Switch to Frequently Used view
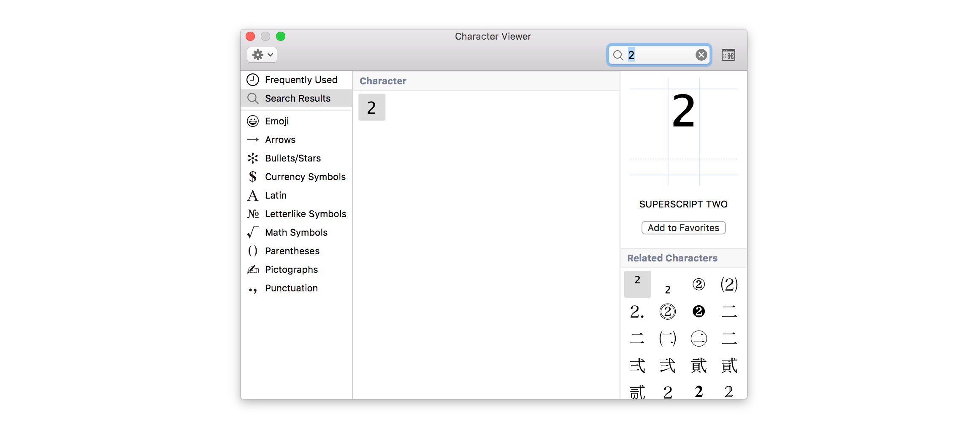The height and width of the screenshot is (436, 953). [x=301, y=79]
